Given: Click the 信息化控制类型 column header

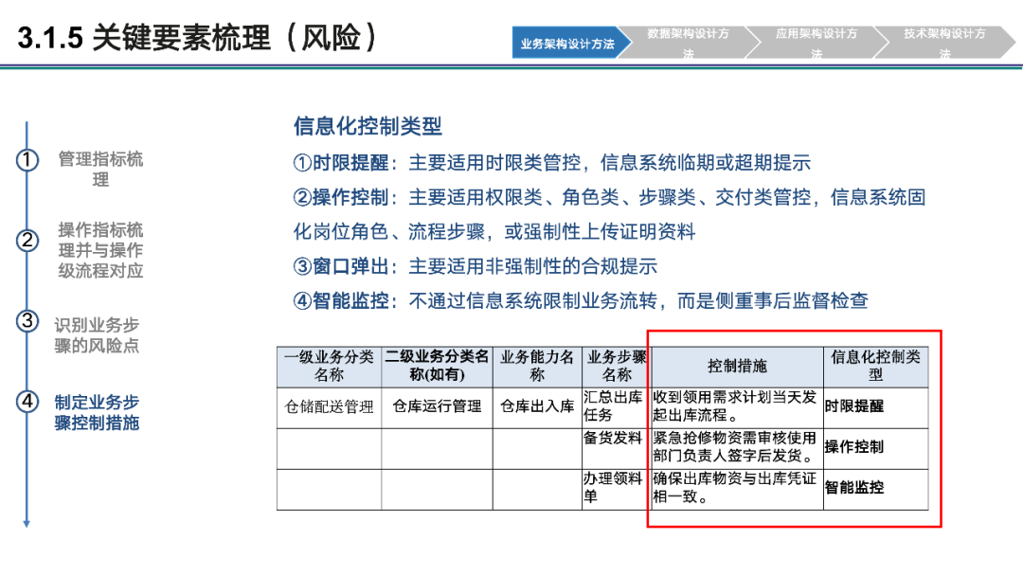Looking at the screenshot, I should [x=875, y=366].
